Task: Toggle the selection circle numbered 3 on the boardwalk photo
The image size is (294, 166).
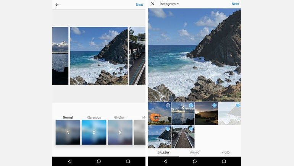Action: 191,129
